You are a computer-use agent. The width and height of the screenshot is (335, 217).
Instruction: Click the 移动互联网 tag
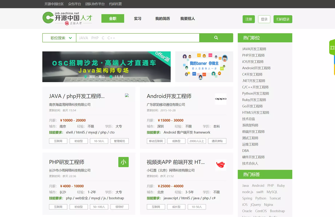tap(156, 141)
